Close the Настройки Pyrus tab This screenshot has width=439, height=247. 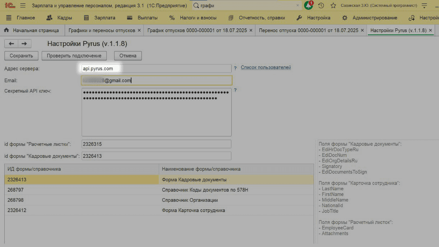pos(430,31)
